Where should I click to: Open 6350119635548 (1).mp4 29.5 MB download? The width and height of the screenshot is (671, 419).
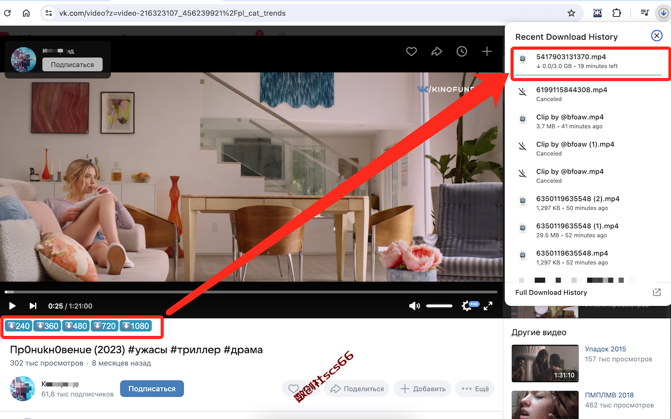[588, 230]
